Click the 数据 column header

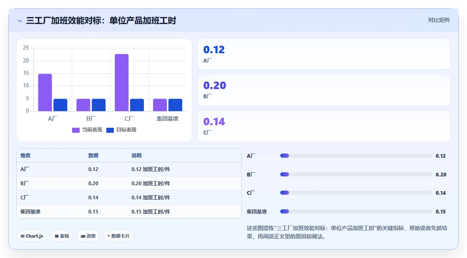93,156
